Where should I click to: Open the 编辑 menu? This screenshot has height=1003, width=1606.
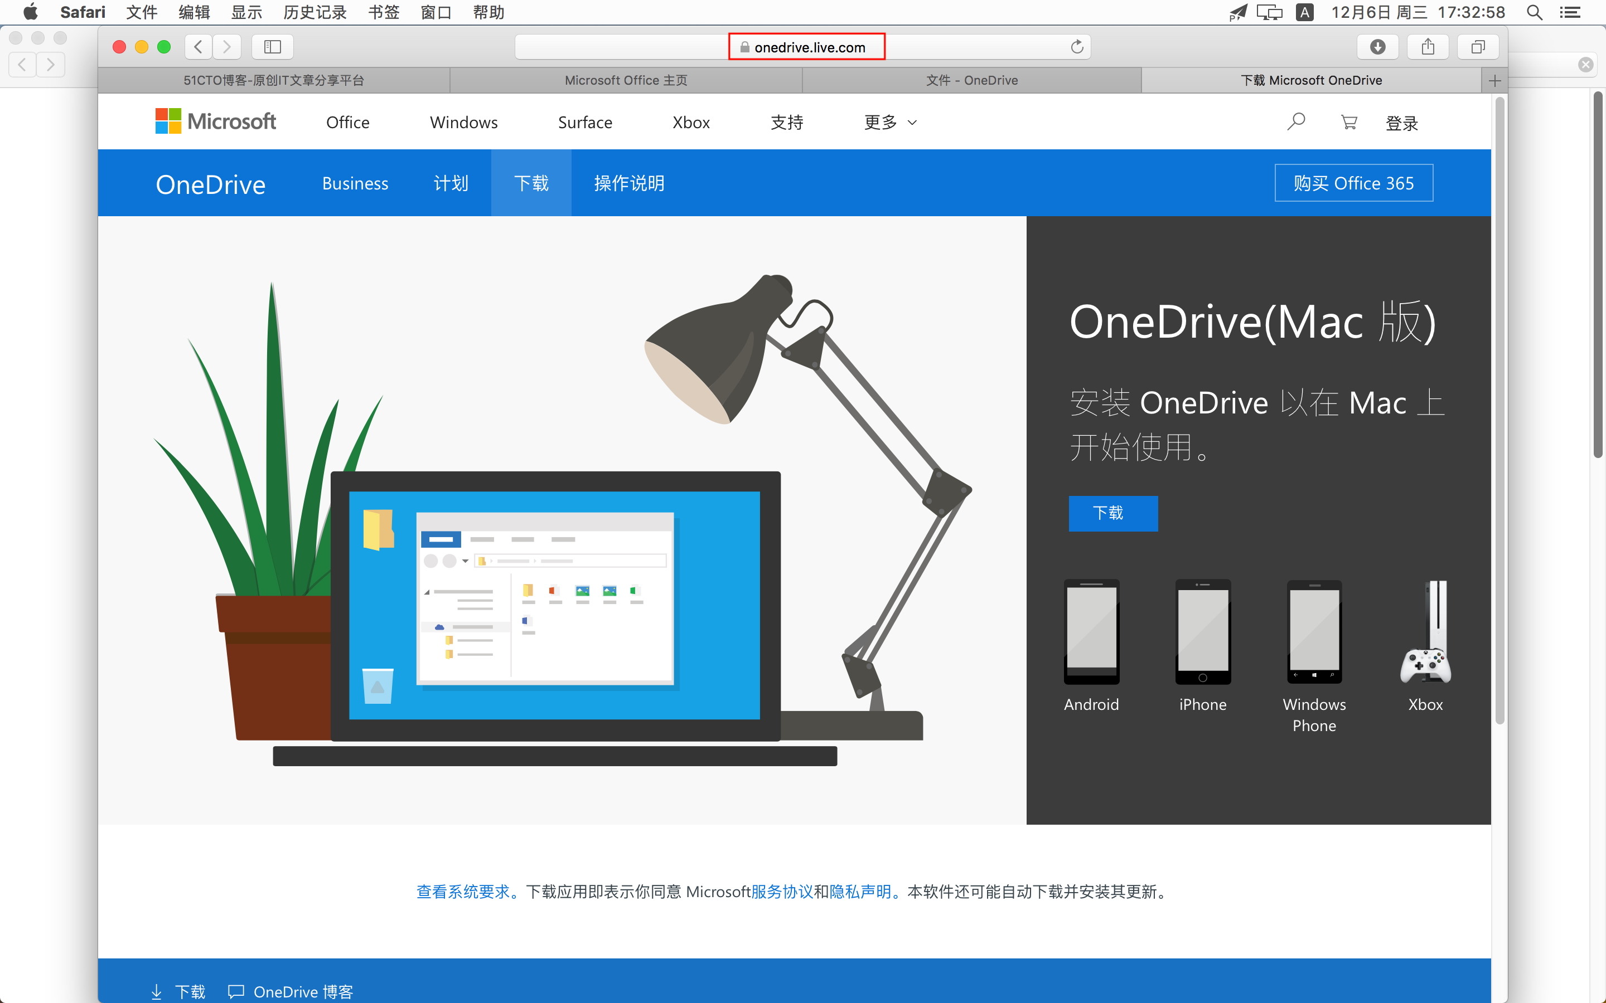pos(194,12)
